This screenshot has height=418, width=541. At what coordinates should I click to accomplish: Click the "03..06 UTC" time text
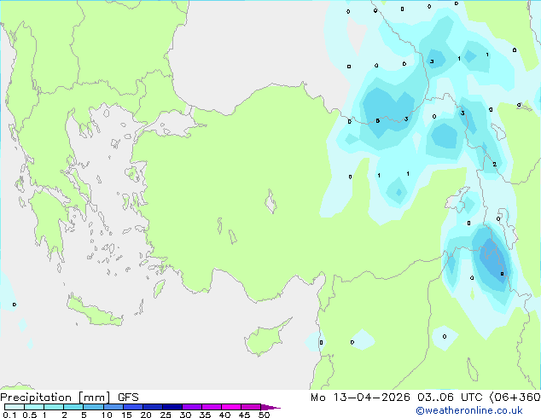pyautogui.click(x=450, y=398)
